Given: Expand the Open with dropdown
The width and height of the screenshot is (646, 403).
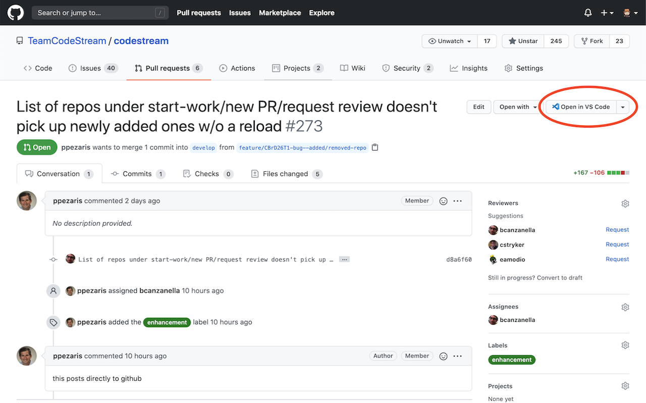Looking at the screenshot, I should click(518, 107).
